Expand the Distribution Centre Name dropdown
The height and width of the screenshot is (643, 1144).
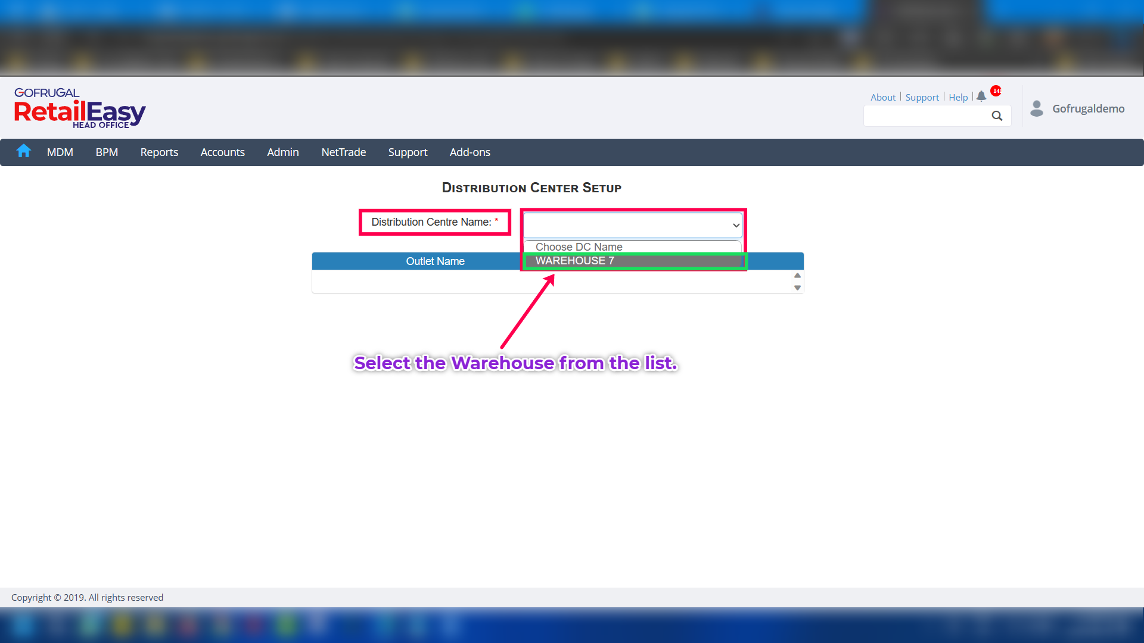(633, 225)
